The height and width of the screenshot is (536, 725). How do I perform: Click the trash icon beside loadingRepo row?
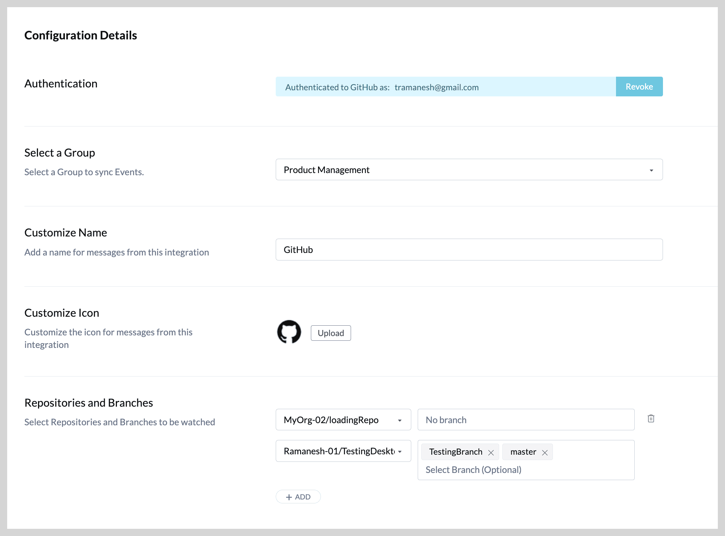coord(651,418)
